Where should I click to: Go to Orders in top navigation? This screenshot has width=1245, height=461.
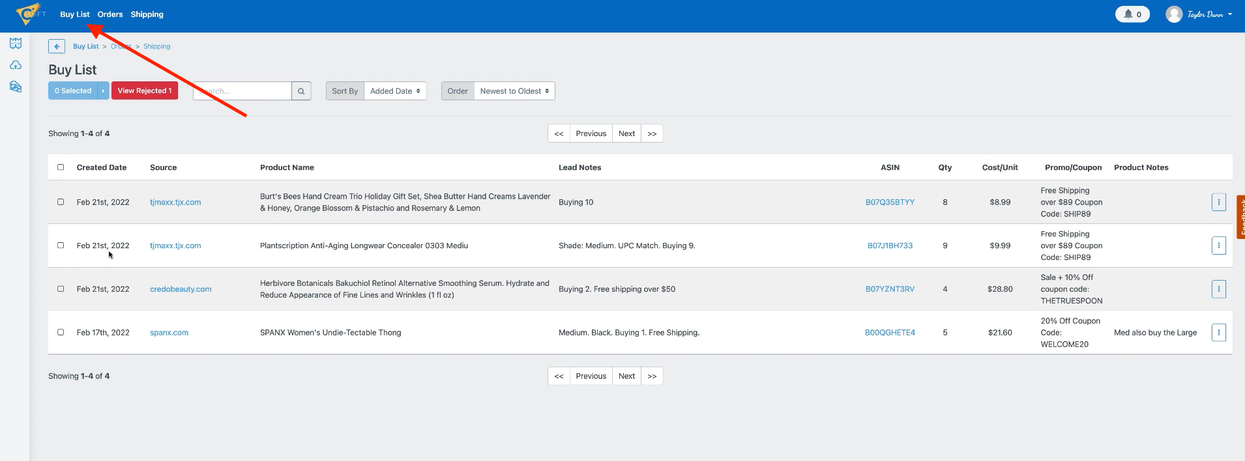[110, 14]
